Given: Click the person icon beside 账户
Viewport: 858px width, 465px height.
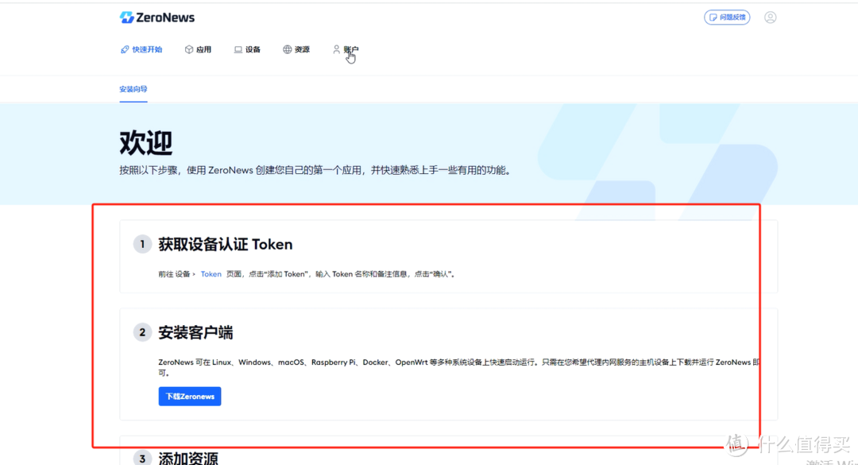Looking at the screenshot, I should 337,49.
